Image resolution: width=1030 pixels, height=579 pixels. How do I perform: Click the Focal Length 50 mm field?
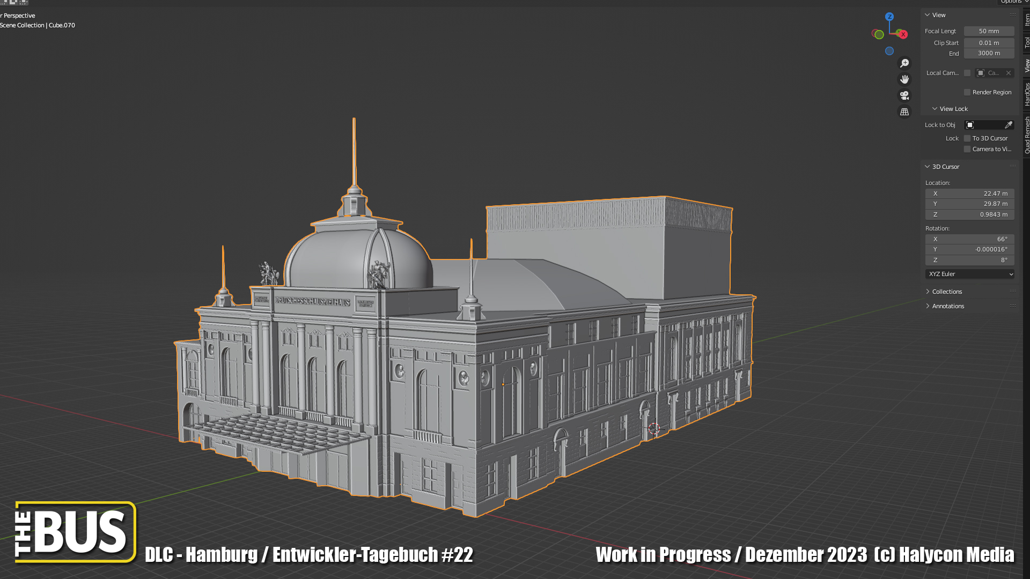point(989,31)
